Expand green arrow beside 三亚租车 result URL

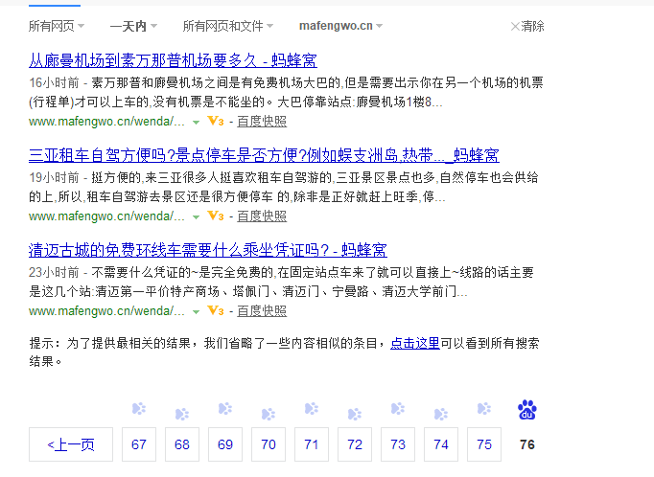196,217
